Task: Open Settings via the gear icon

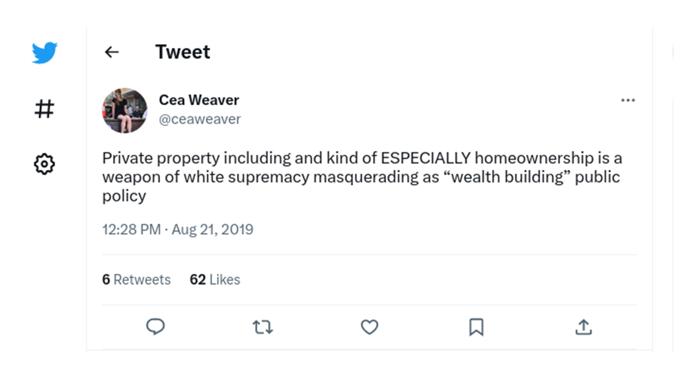Action: click(44, 164)
